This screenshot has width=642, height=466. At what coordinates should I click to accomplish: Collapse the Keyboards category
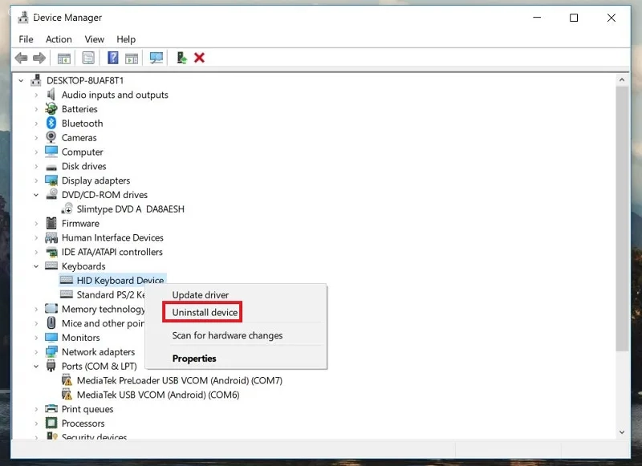click(x=36, y=266)
